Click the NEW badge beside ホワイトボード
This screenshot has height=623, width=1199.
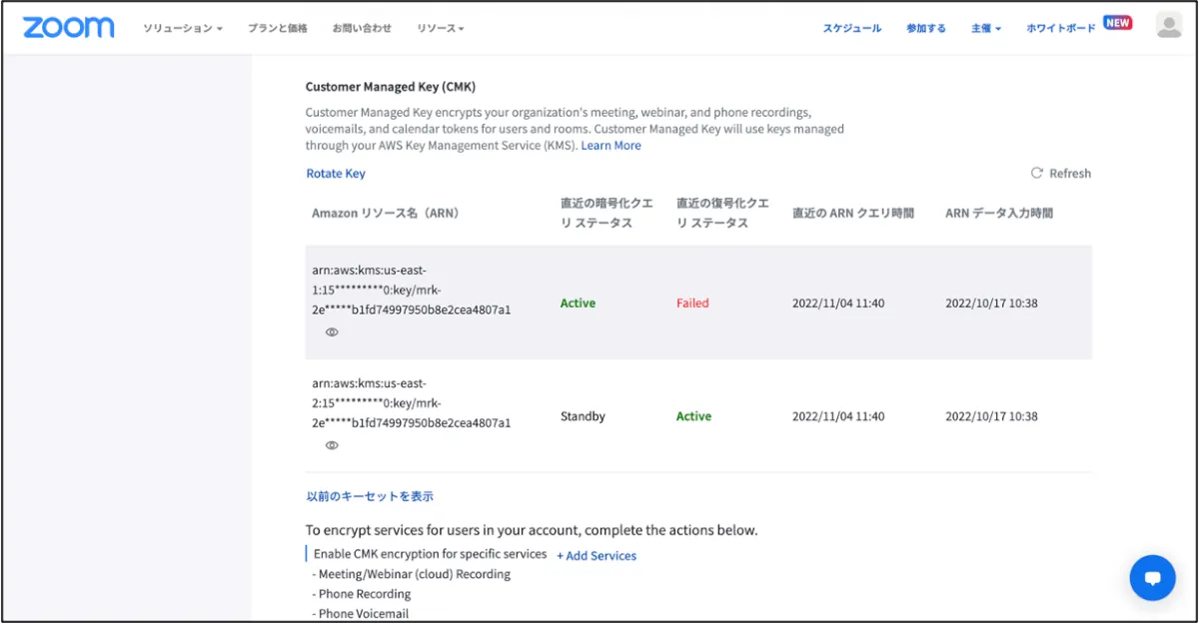click(x=1117, y=22)
